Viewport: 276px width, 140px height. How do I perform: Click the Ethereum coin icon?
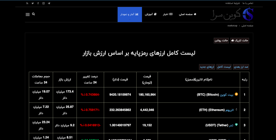pyautogui.click(x=236, y=110)
